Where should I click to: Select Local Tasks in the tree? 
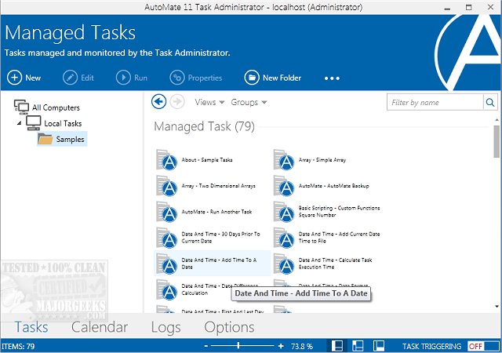tap(63, 123)
